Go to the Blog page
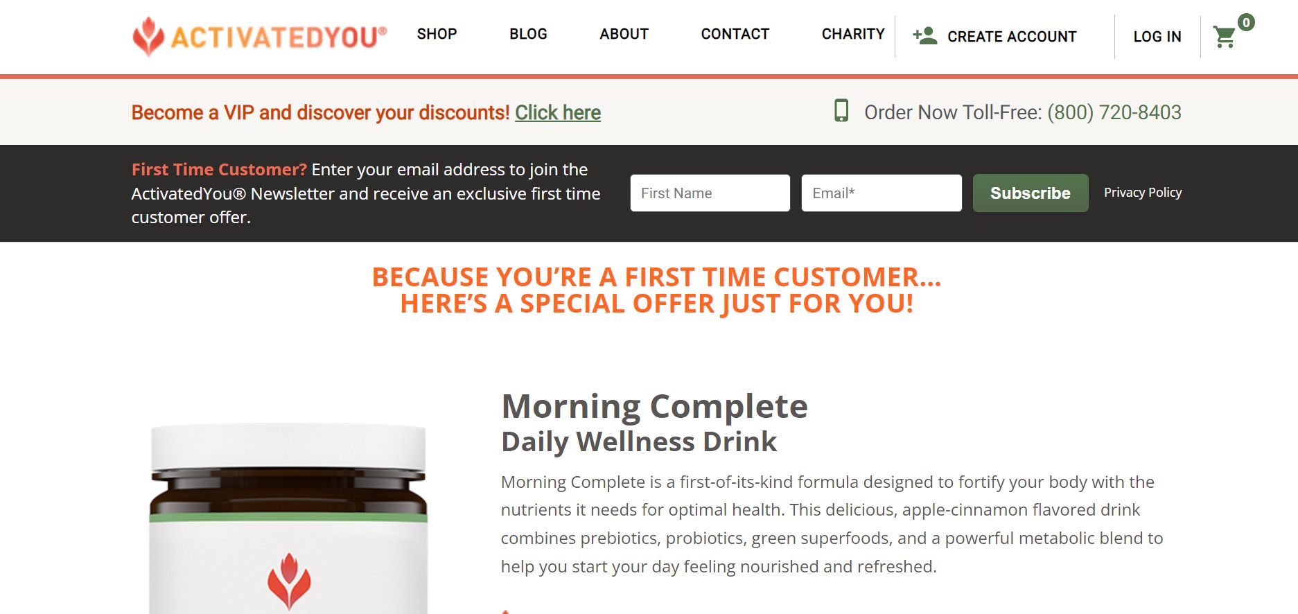 [528, 34]
